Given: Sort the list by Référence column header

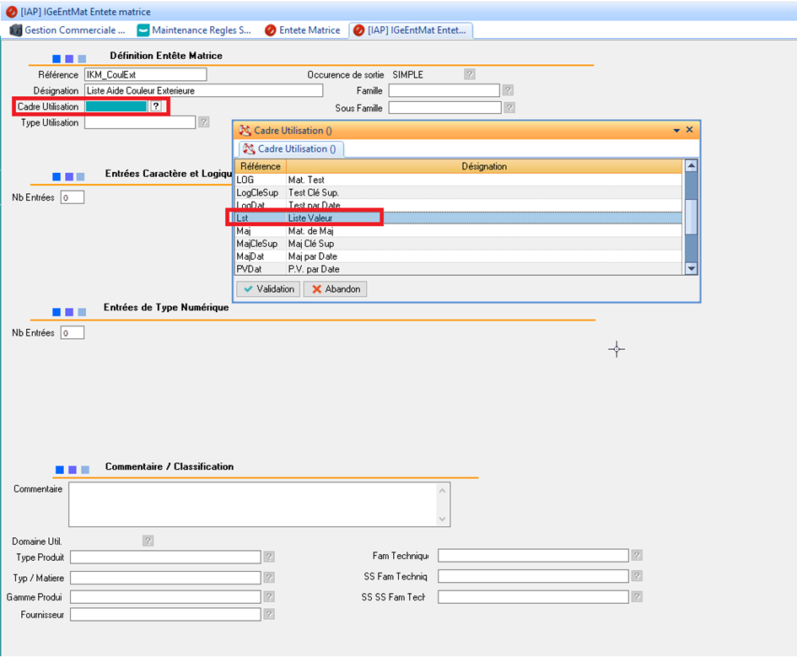Looking at the screenshot, I should point(259,166).
